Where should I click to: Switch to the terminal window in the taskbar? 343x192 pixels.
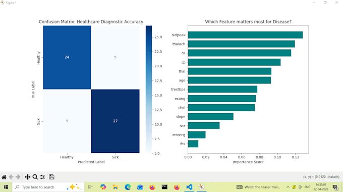pos(164,187)
